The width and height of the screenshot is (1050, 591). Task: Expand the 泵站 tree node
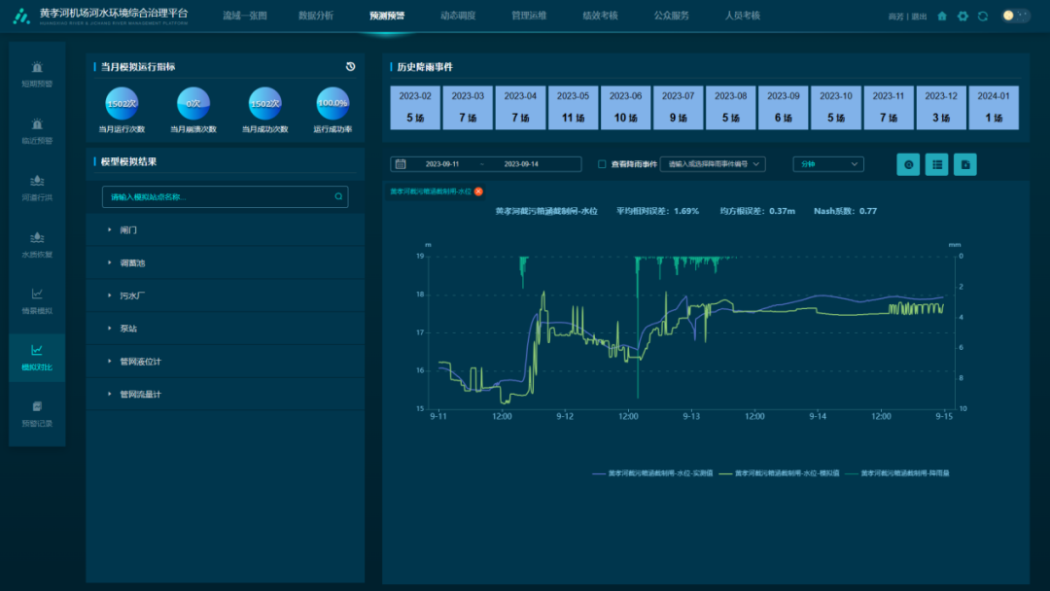click(x=128, y=329)
